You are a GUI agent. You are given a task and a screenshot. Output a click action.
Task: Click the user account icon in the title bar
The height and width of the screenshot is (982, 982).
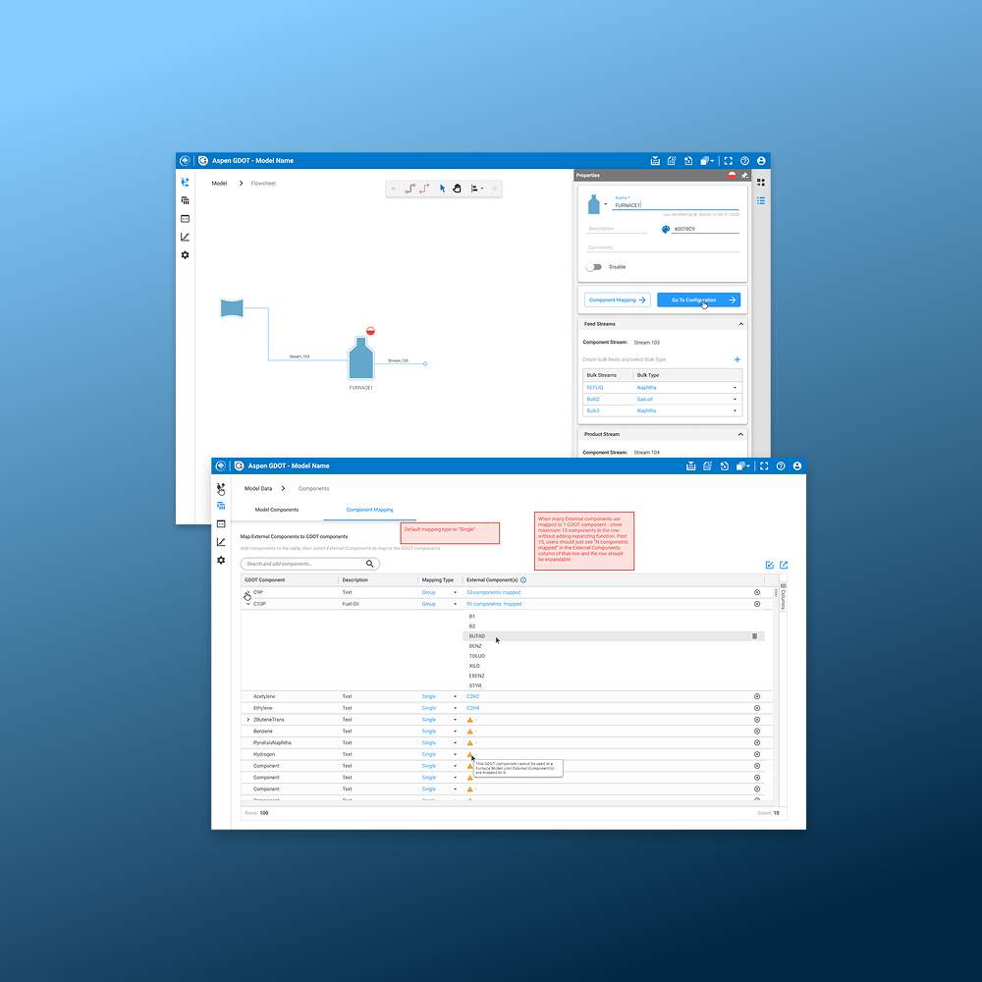[797, 465]
